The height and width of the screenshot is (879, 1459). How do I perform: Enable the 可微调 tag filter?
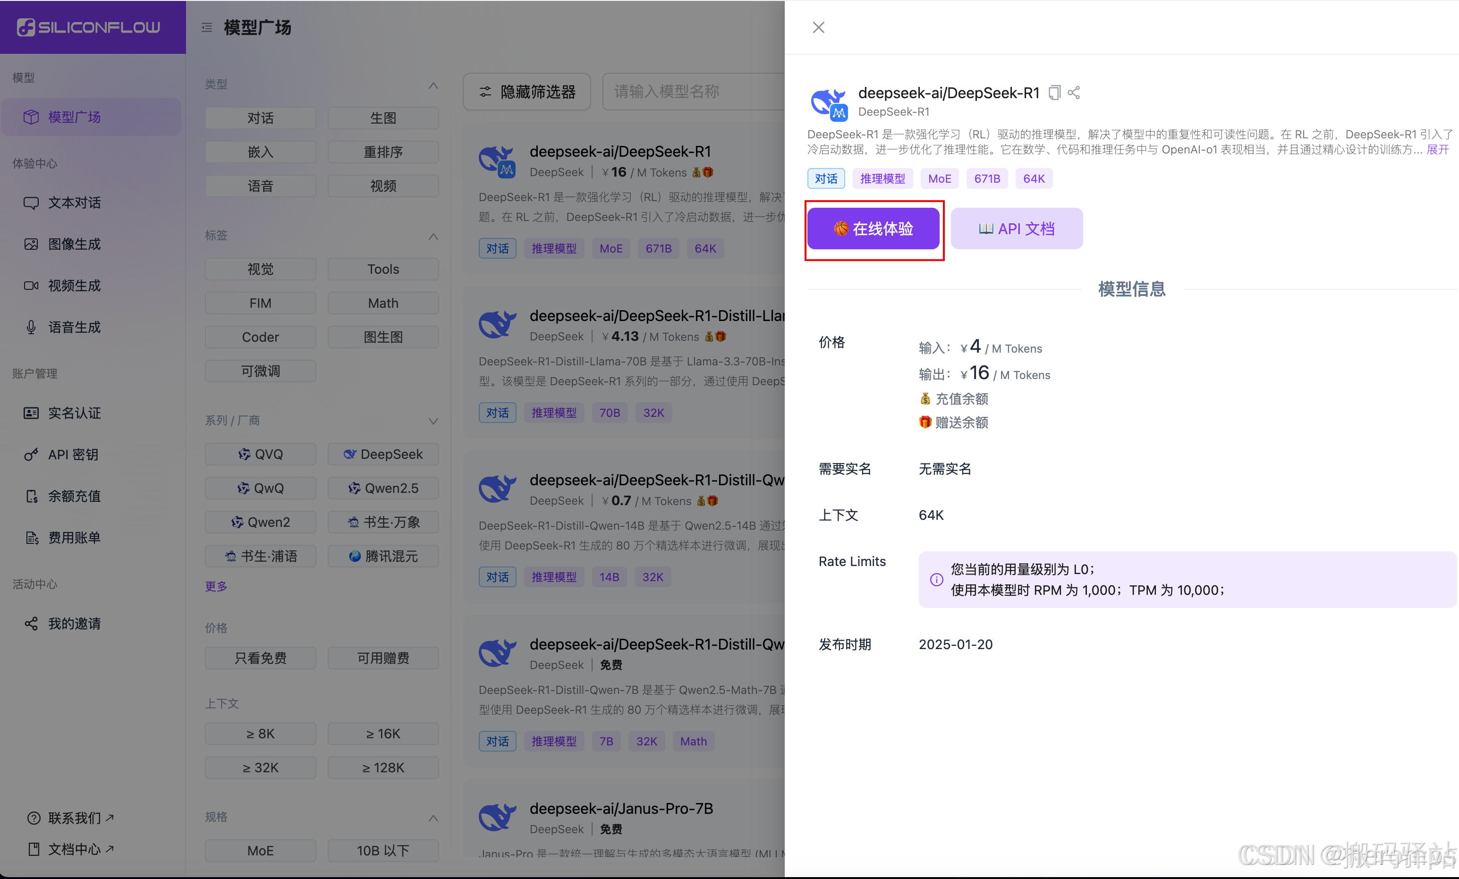261,371
